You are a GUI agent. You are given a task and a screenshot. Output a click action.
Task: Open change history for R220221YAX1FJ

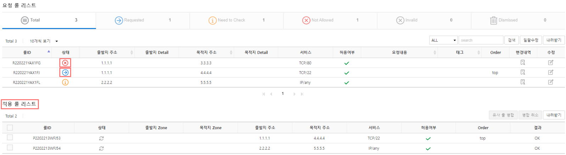pyautogui.click(x=523, y=72)
